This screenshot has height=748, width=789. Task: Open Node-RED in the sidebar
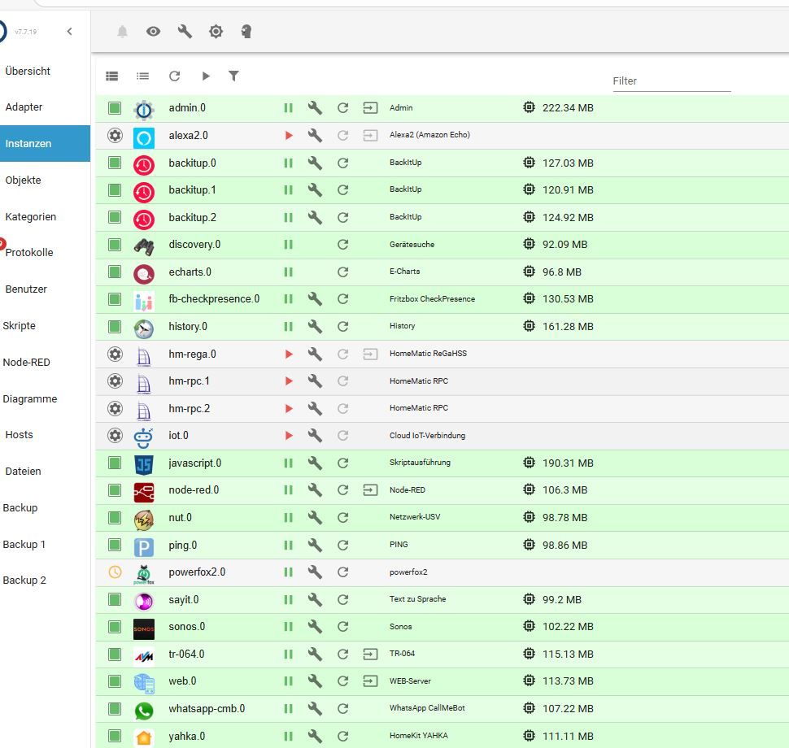coord(26,362)
